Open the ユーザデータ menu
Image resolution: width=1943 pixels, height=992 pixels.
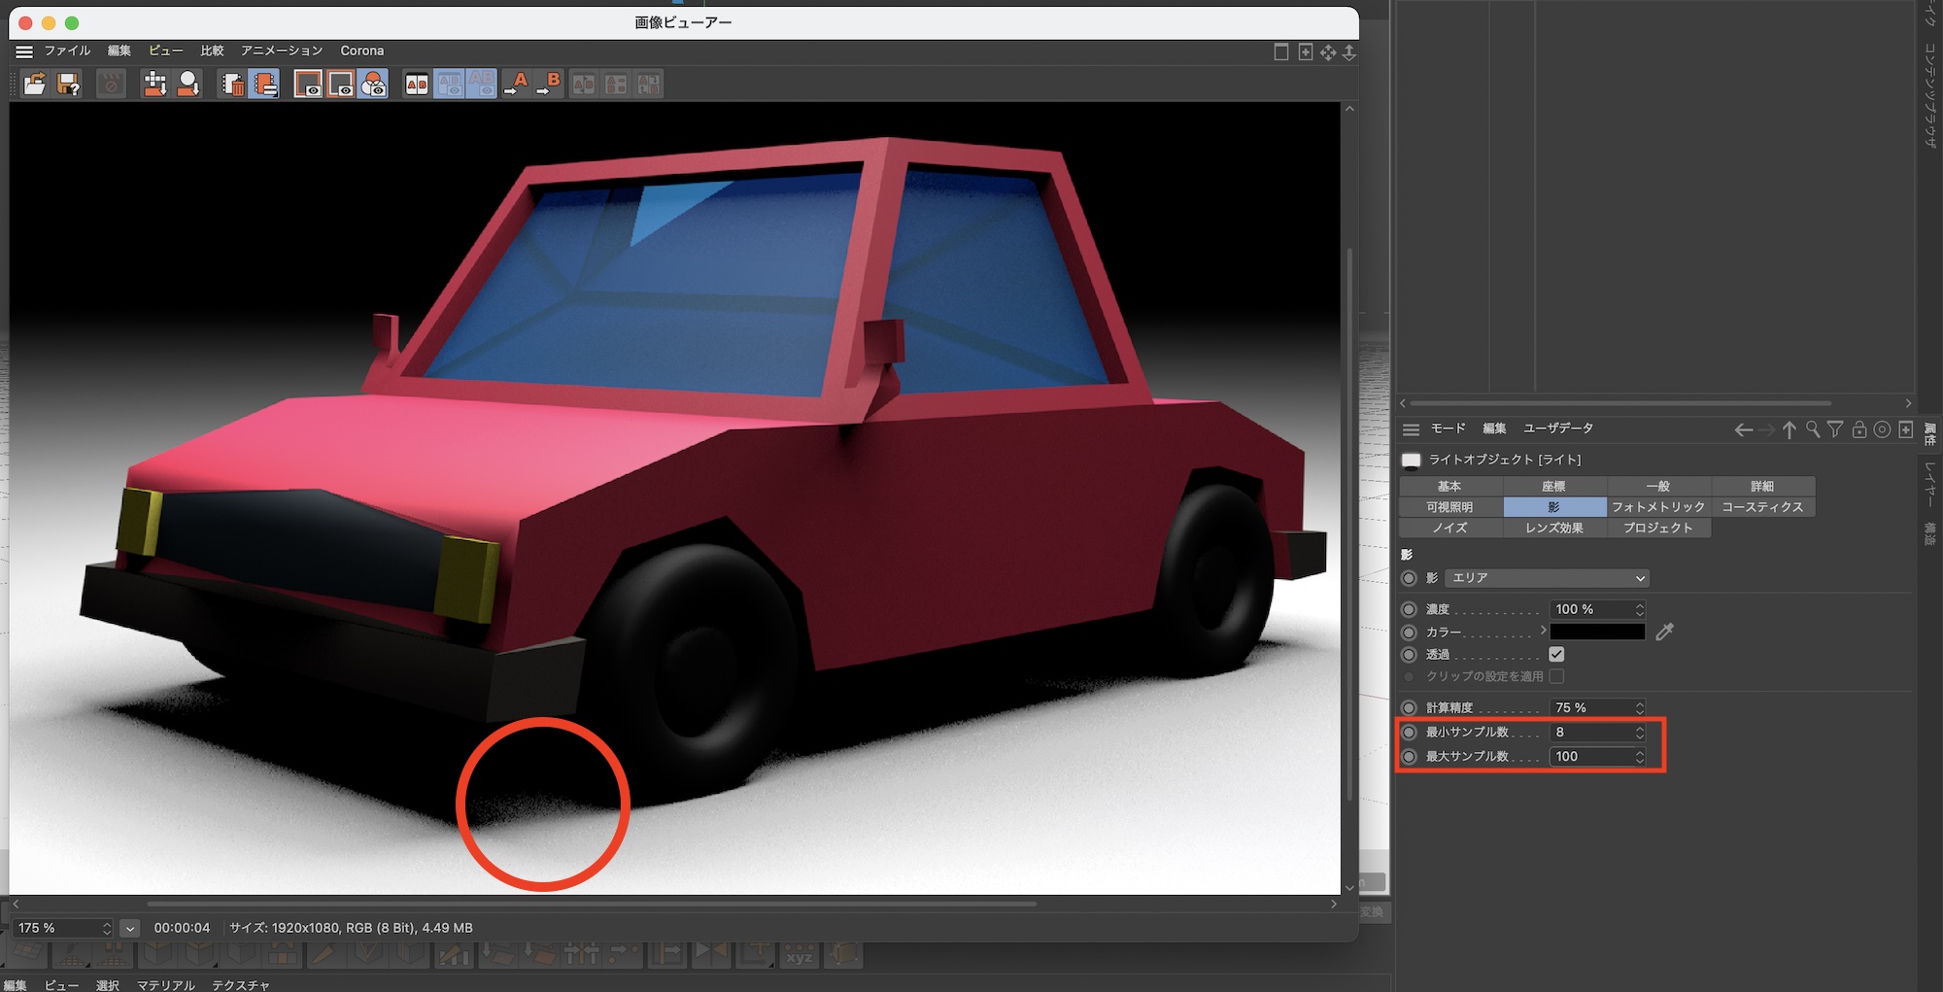coord(1557,428)
